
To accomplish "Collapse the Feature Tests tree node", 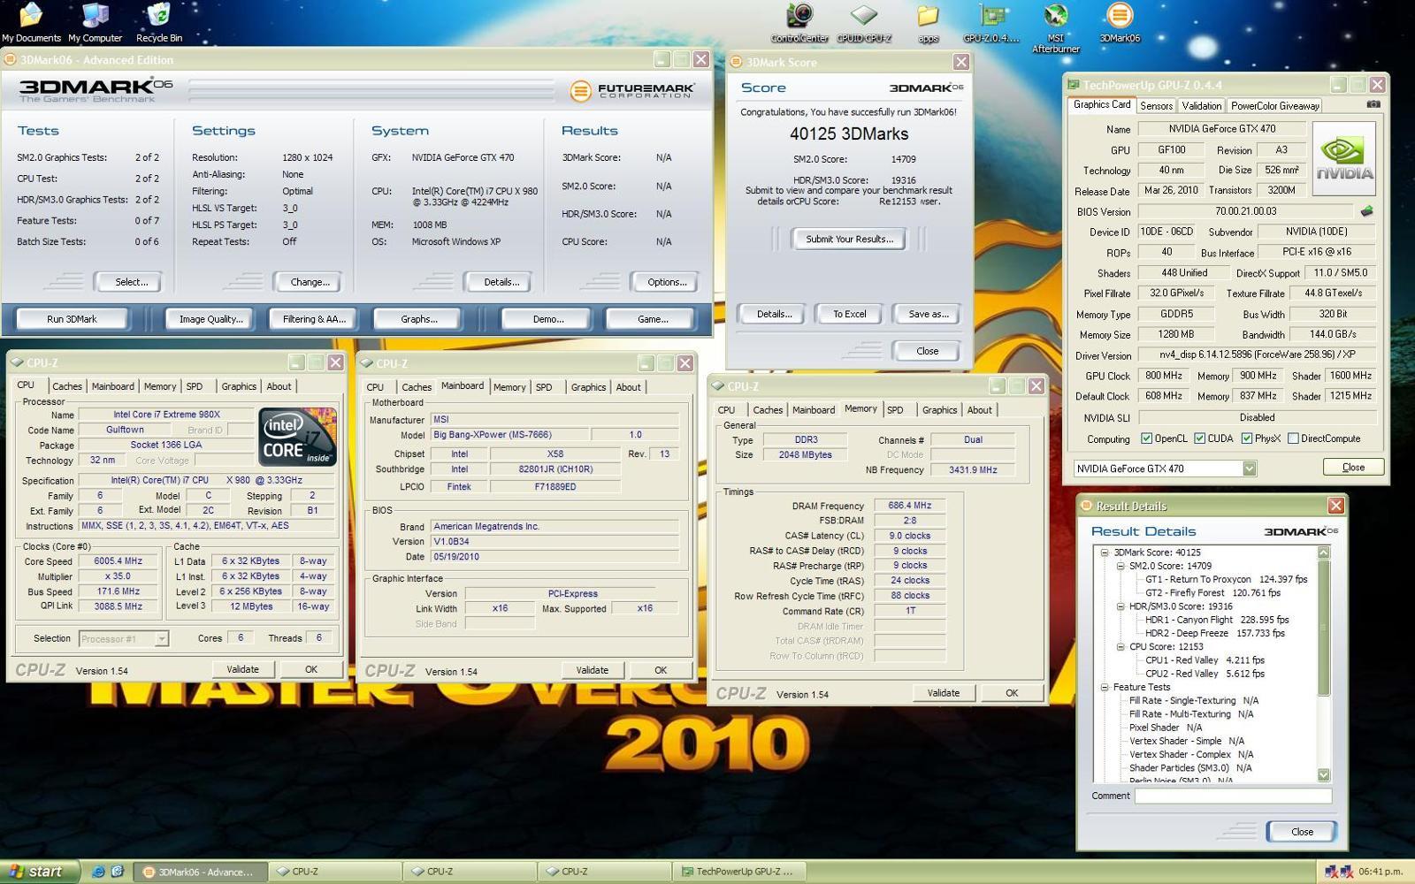I will click(x=1104, y=687).
